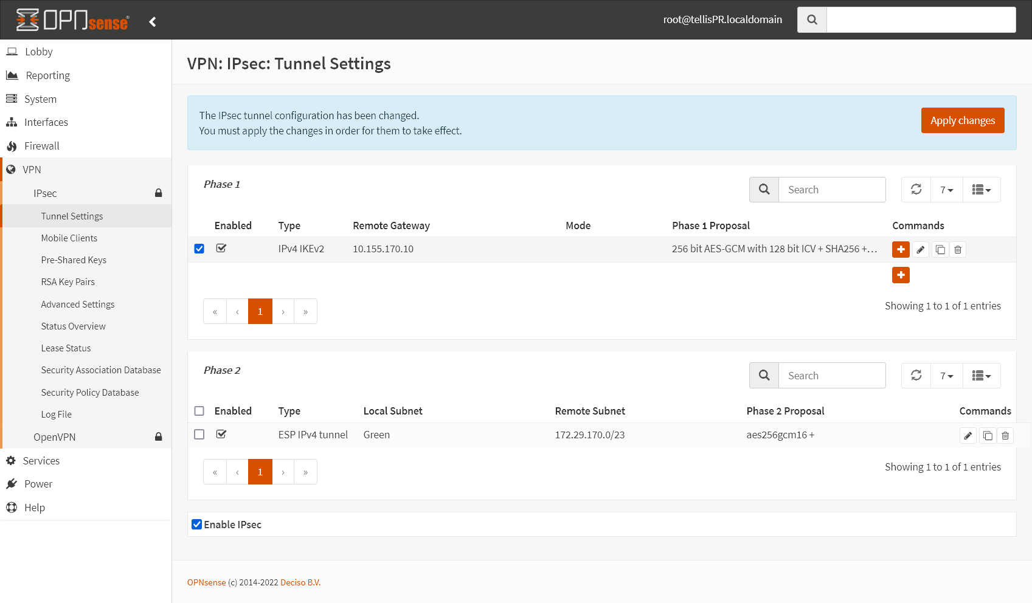Open the Deciso B.V. link
The height and width of the screenshot is (603, 1032).
pos(300,582)
